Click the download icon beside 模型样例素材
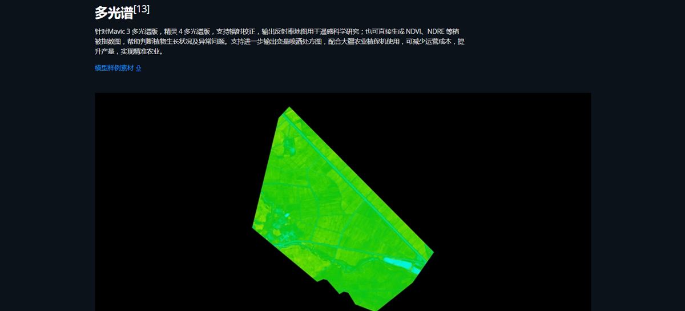The image size is (685, 311). [x=138, y=68]
